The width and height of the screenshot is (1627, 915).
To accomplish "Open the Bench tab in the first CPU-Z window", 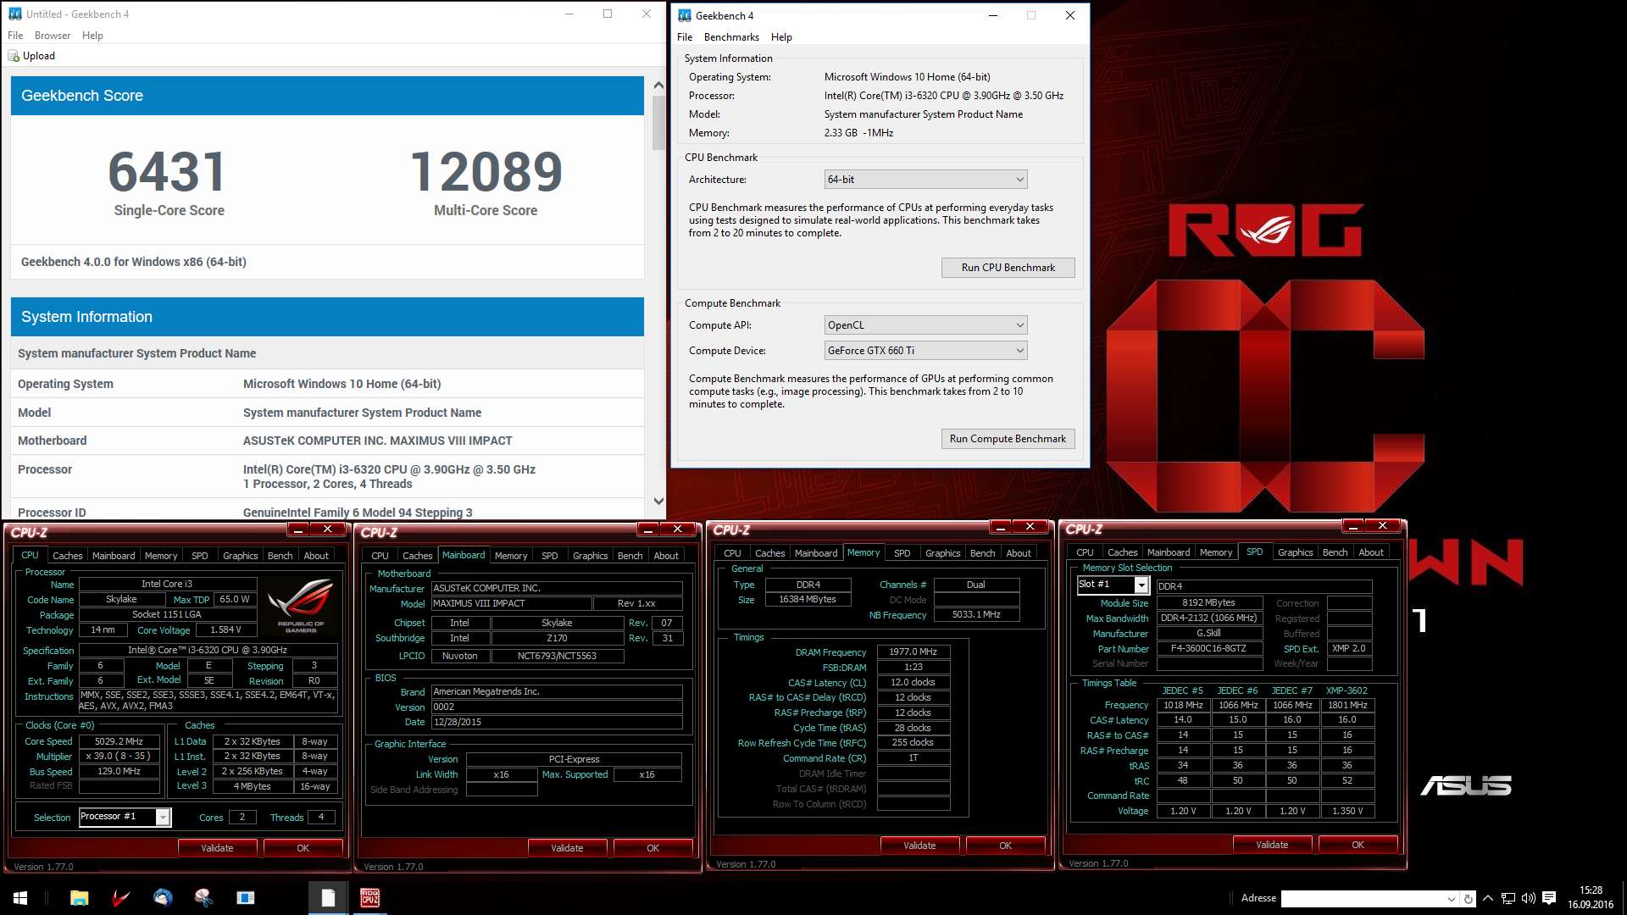I will tap(280, 556).
